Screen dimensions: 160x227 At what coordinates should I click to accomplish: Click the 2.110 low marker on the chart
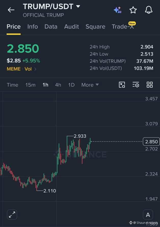click(x=50, y=191)
